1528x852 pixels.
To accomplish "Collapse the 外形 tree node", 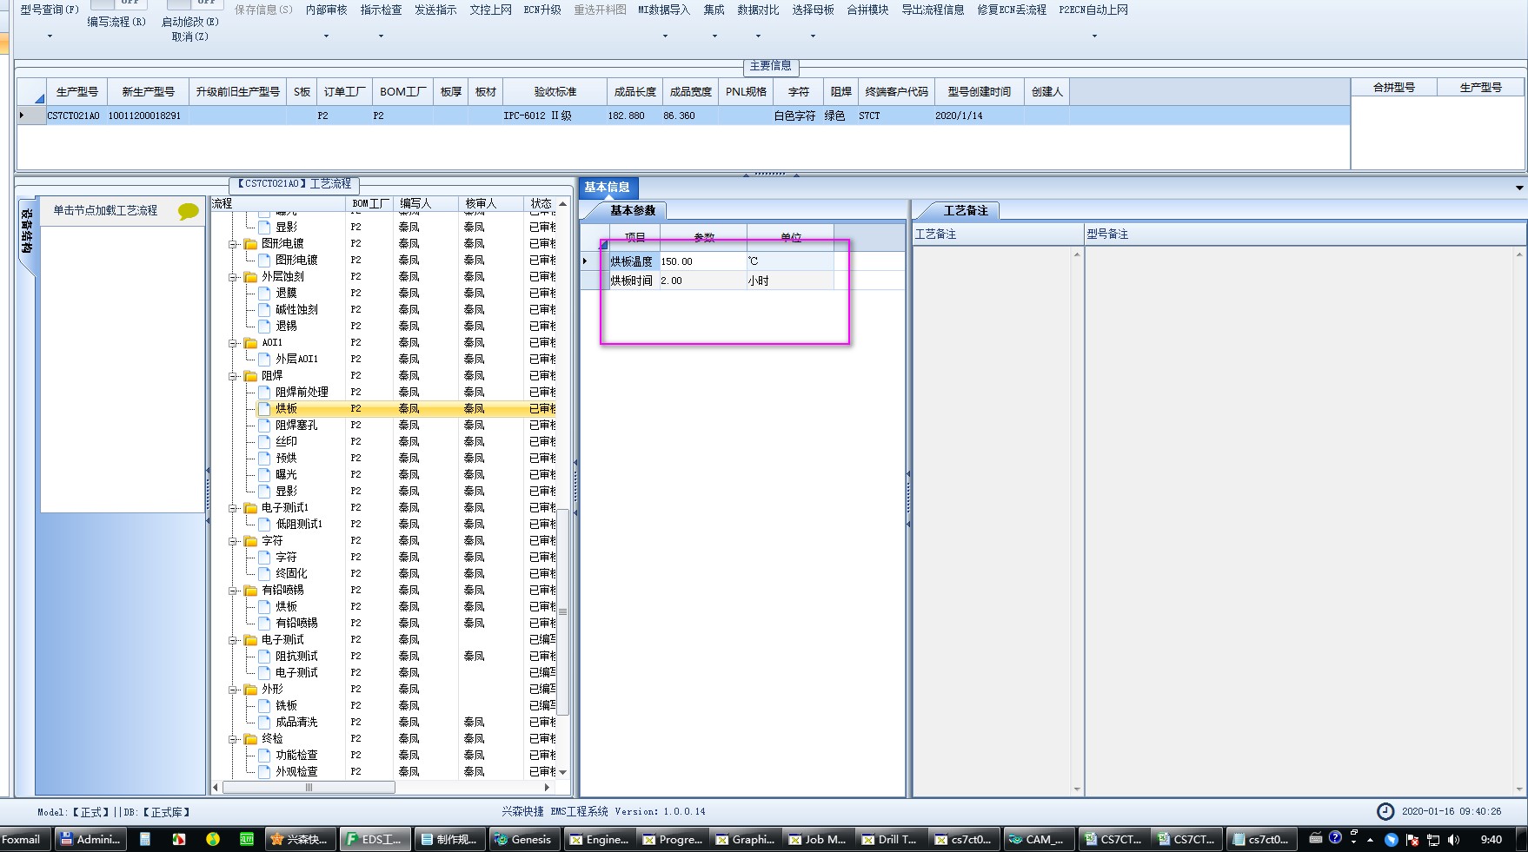I will pyautogui.click(x=233, y=690).
